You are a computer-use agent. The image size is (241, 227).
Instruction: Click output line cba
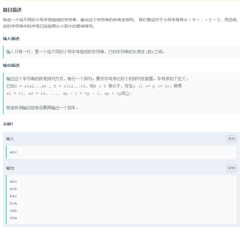pos(13,218)
